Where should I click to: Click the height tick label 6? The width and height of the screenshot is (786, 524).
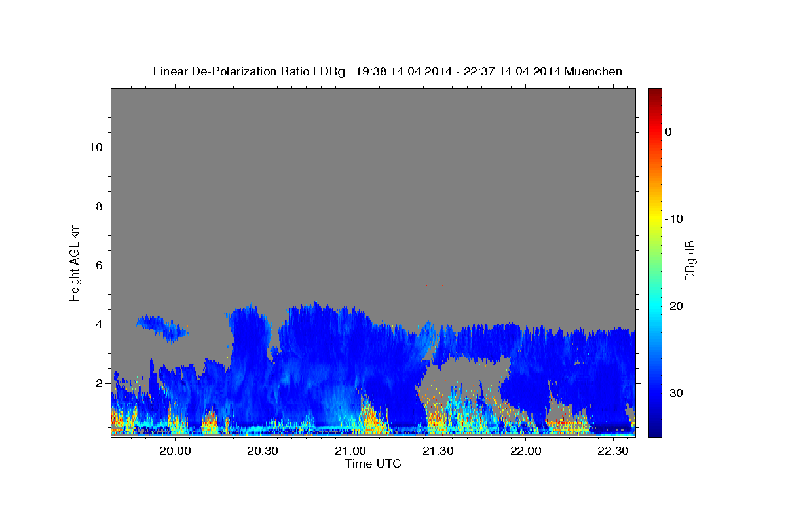(100, 265)
